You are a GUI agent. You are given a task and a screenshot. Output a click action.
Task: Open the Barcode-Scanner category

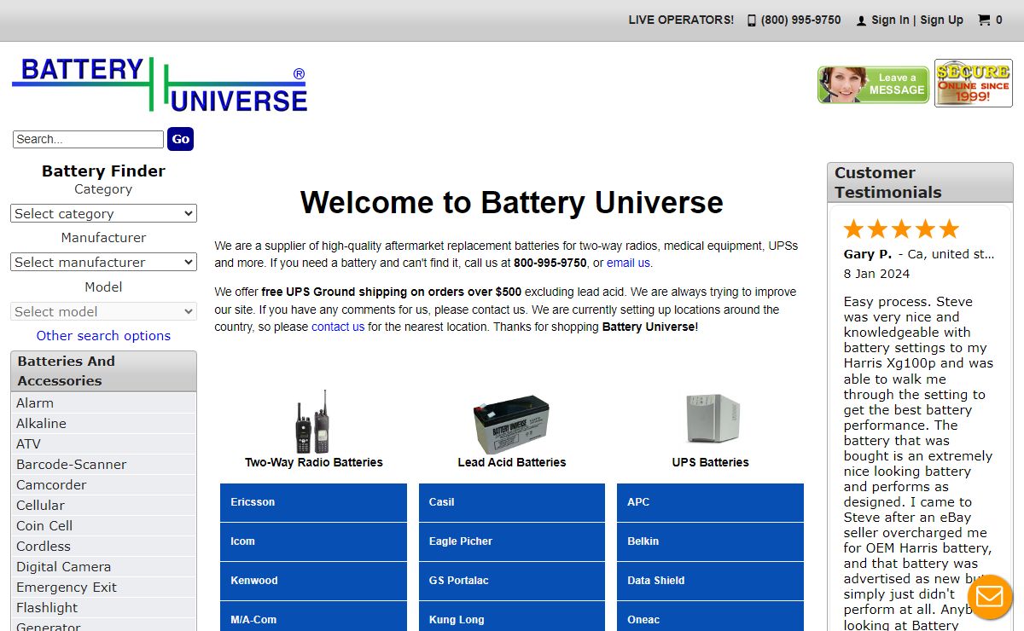[x=104, y=464]
